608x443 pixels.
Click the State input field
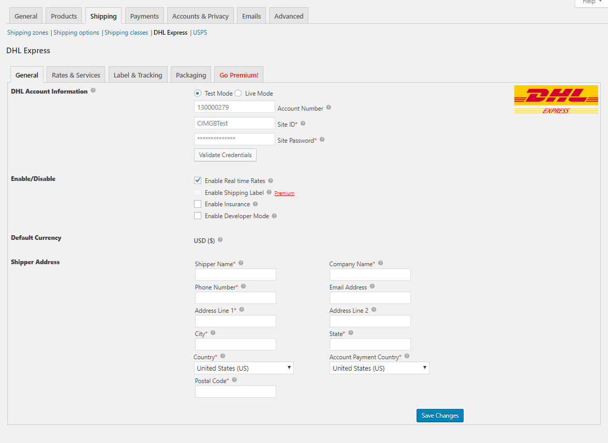tap(370, 344)
